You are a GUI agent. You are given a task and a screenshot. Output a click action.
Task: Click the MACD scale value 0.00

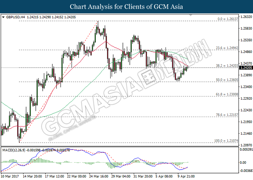(243, 162)
